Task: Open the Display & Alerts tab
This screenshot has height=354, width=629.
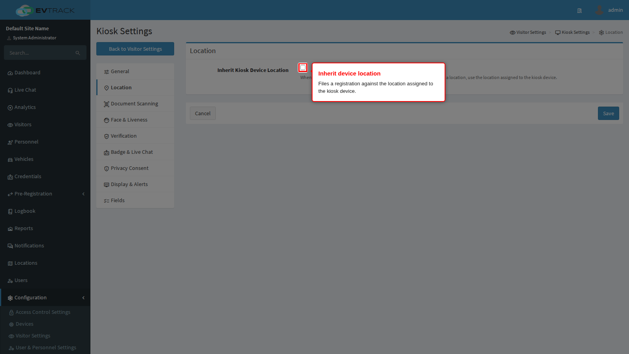Action: pos(135,184)
